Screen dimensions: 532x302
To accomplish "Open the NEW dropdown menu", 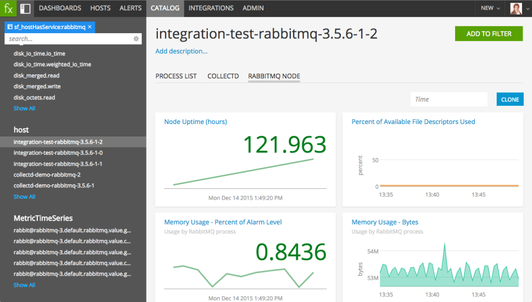I will coord(490,8).
